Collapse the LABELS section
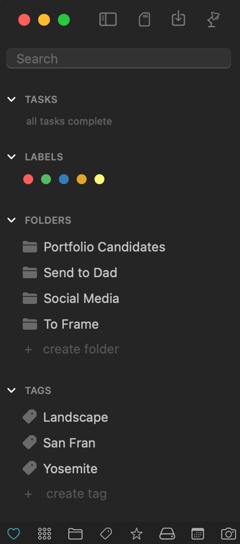This screenshot has height=544, width=240. 11,157
